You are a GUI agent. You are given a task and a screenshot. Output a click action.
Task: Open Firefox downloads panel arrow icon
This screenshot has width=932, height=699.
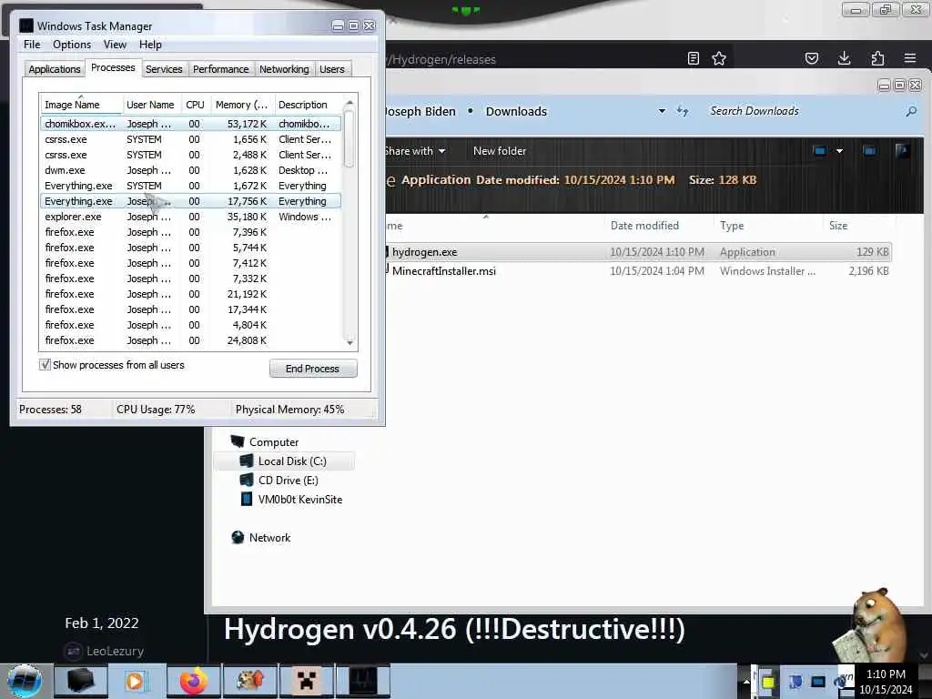click(844, 57)
